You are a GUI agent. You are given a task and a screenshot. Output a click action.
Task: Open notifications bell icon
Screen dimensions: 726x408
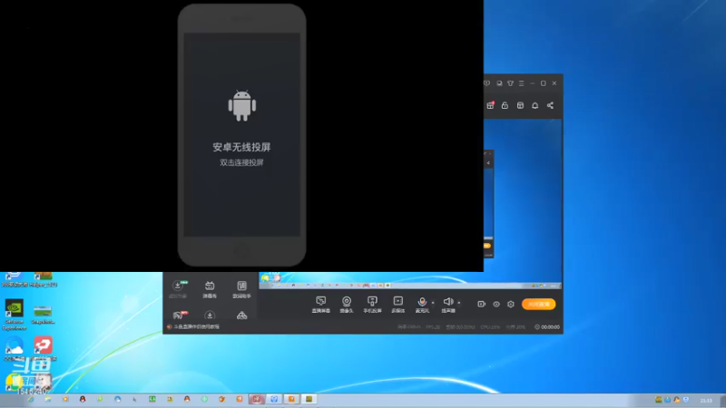pyautogui.click(x=535, y=105)
